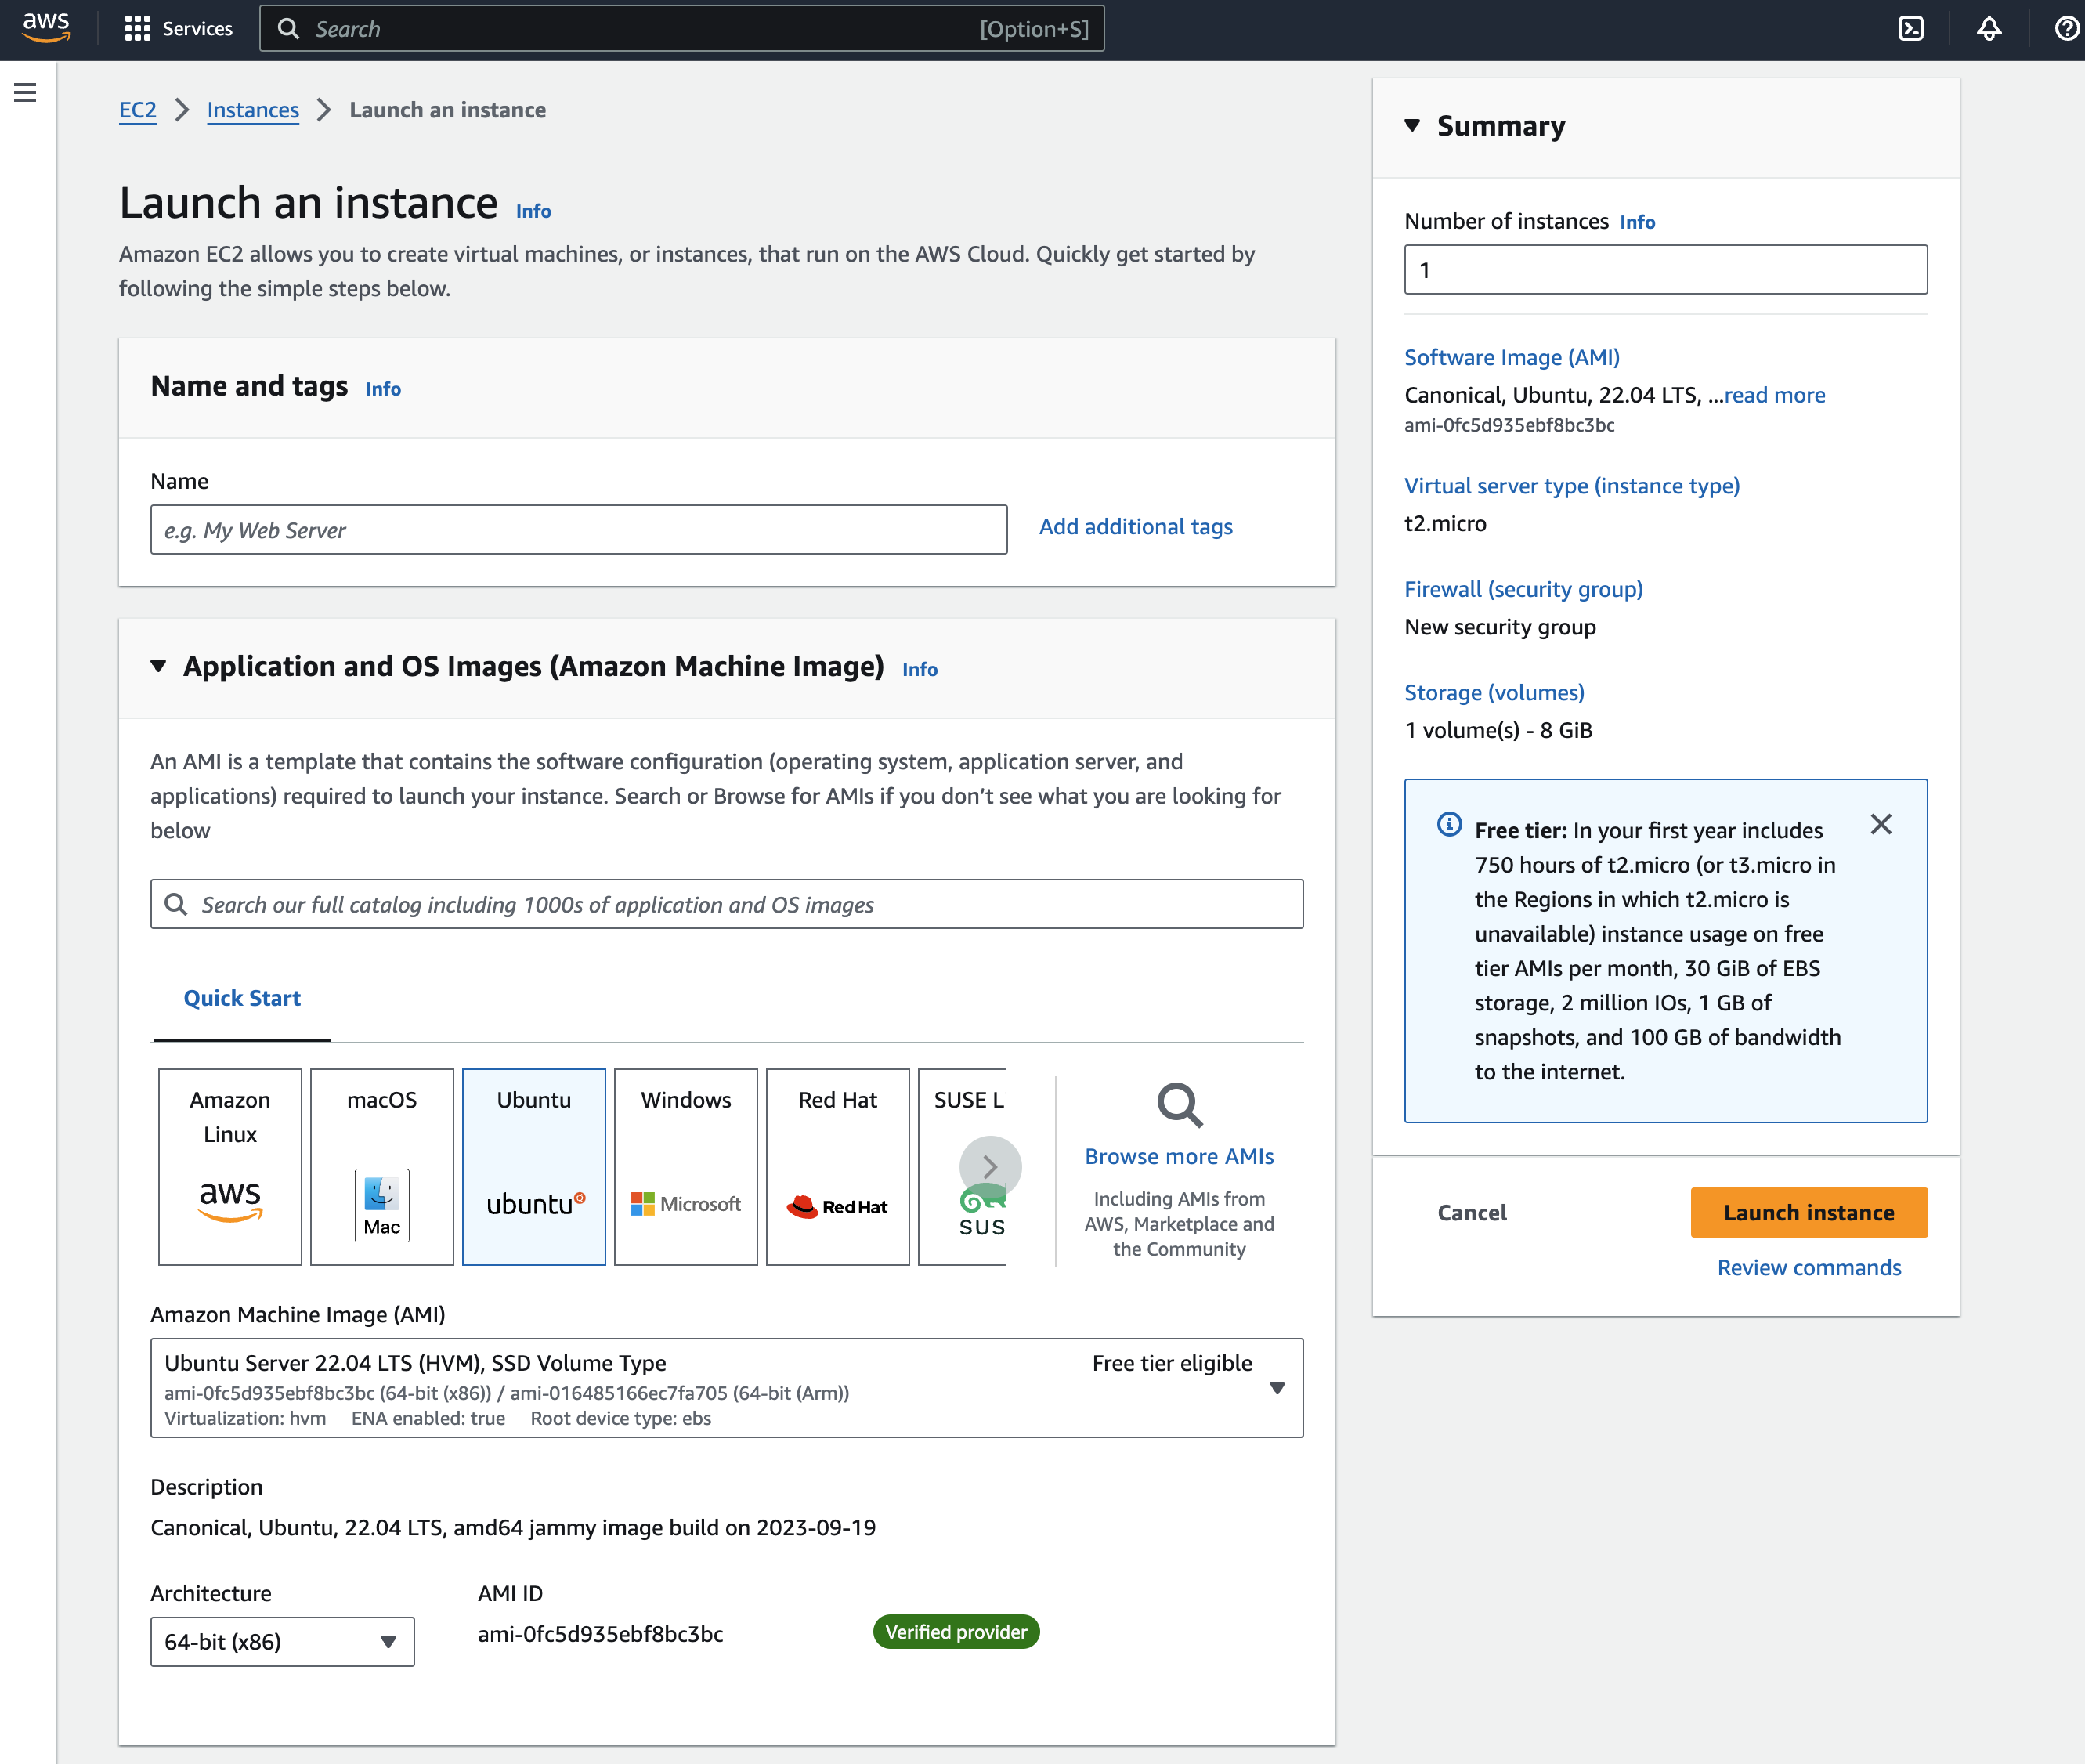This screenshot has width=2085, height=1764.
Task: Open the Amazon Machine Image dropdown
Action: point(727,1388)
